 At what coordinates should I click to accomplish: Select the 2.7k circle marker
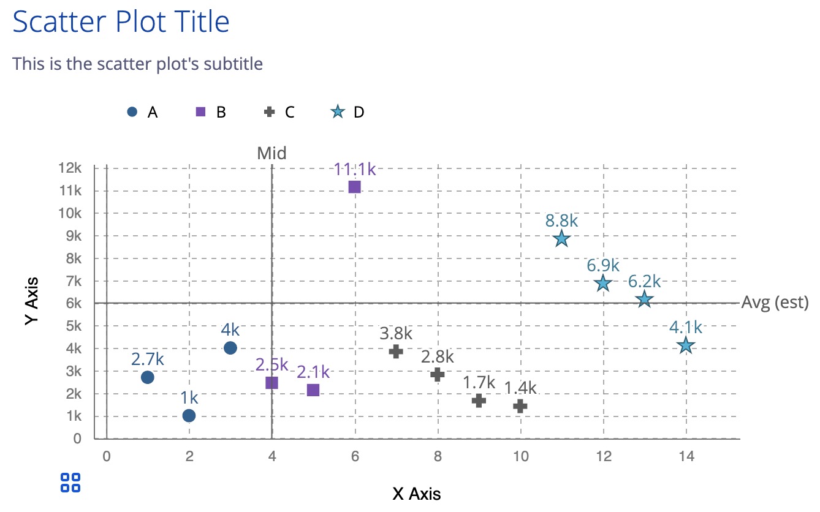[148, 377]
